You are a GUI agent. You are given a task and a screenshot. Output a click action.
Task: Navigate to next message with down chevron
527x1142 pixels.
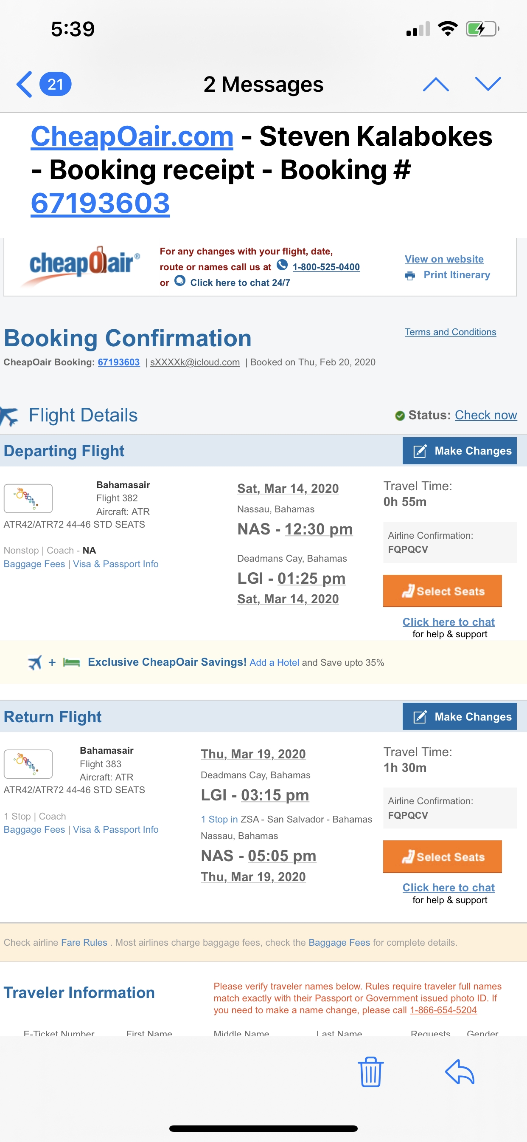pos(489,84)
